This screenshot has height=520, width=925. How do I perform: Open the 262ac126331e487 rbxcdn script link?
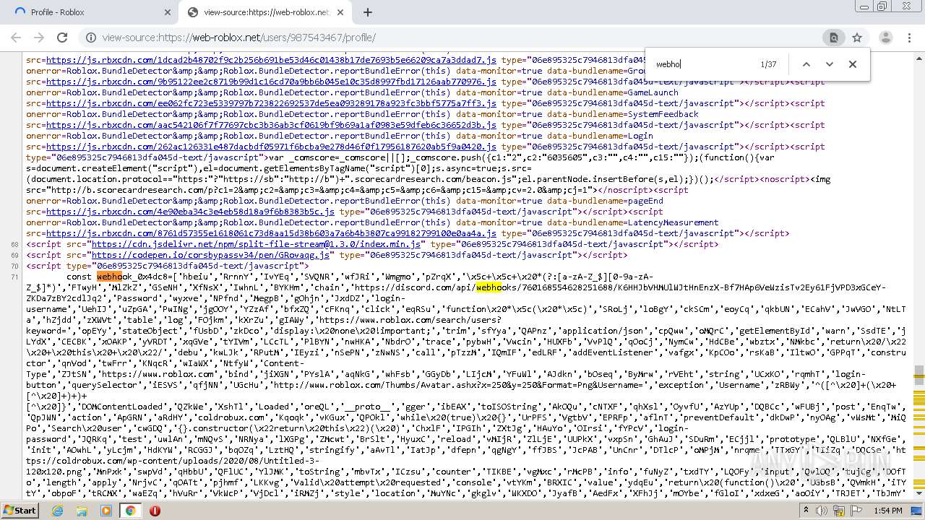tap(271, 147)
